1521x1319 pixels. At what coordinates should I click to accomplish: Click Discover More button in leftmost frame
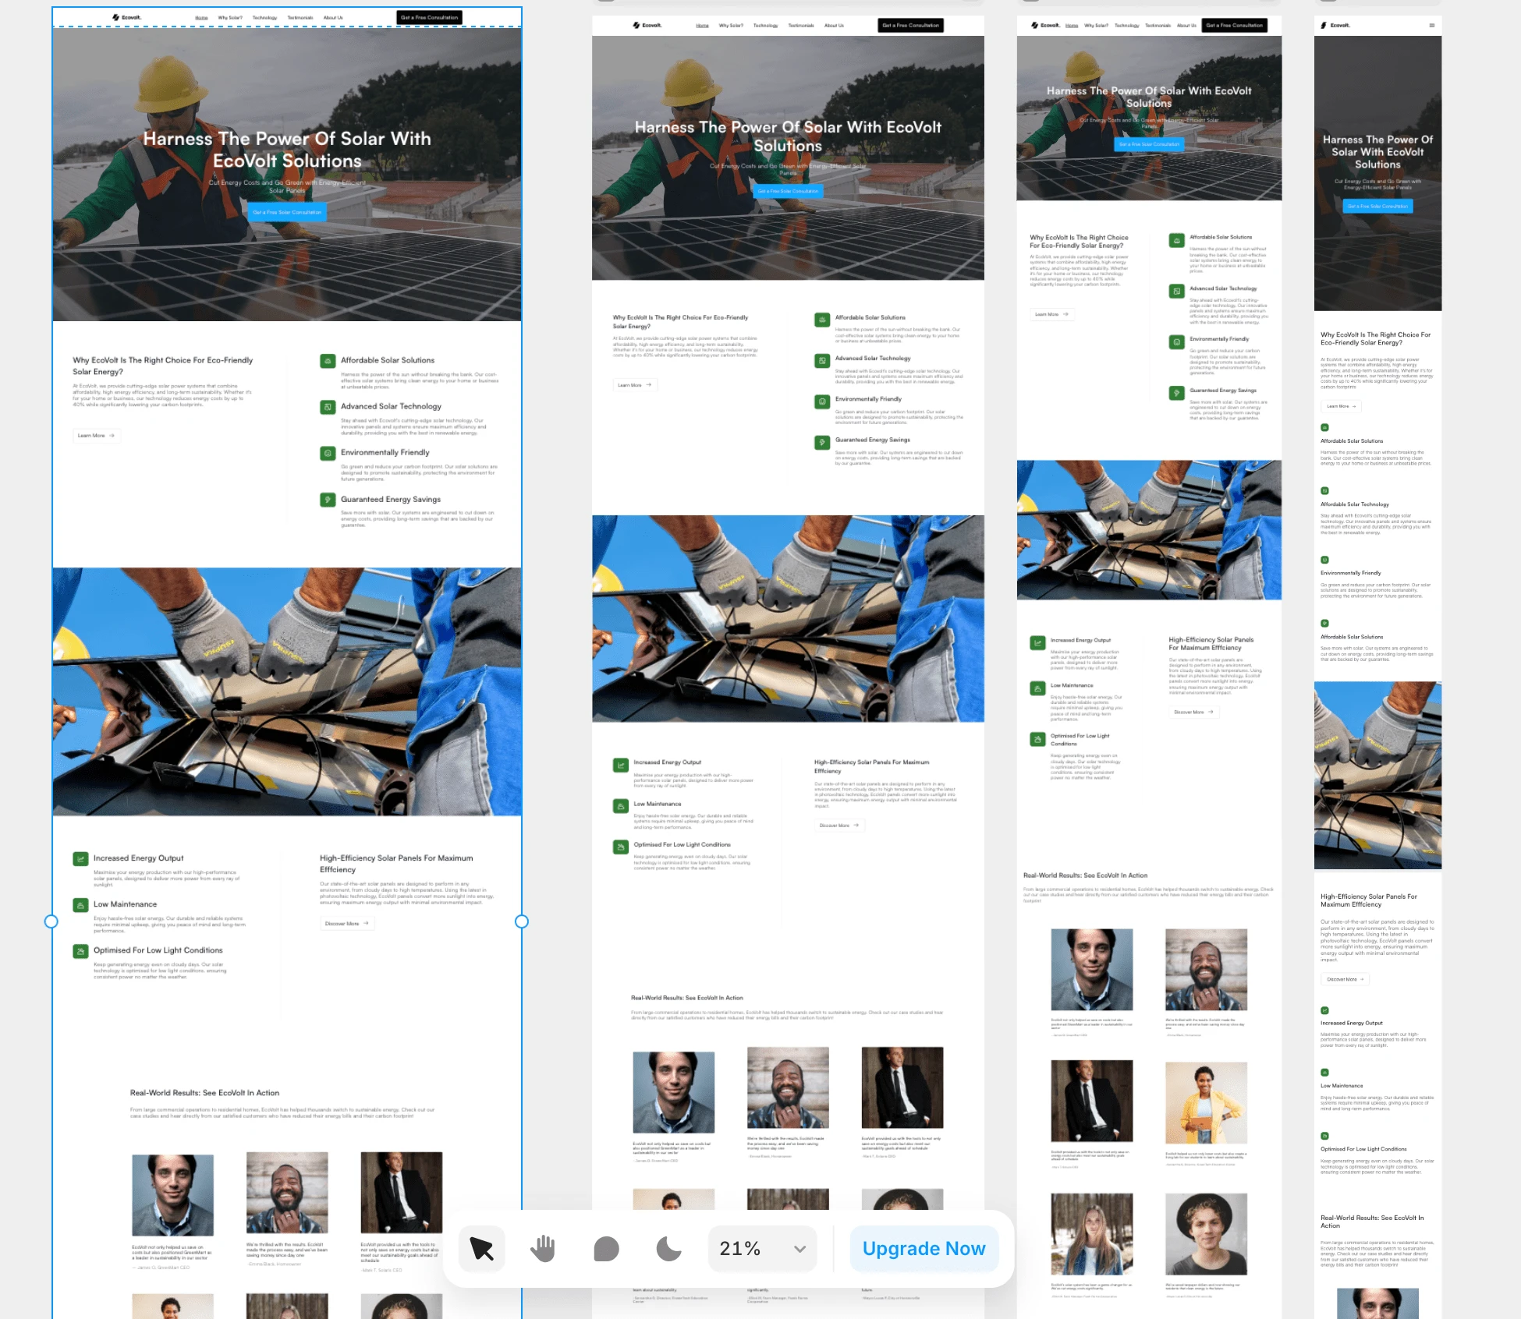[x=347, y=924]
